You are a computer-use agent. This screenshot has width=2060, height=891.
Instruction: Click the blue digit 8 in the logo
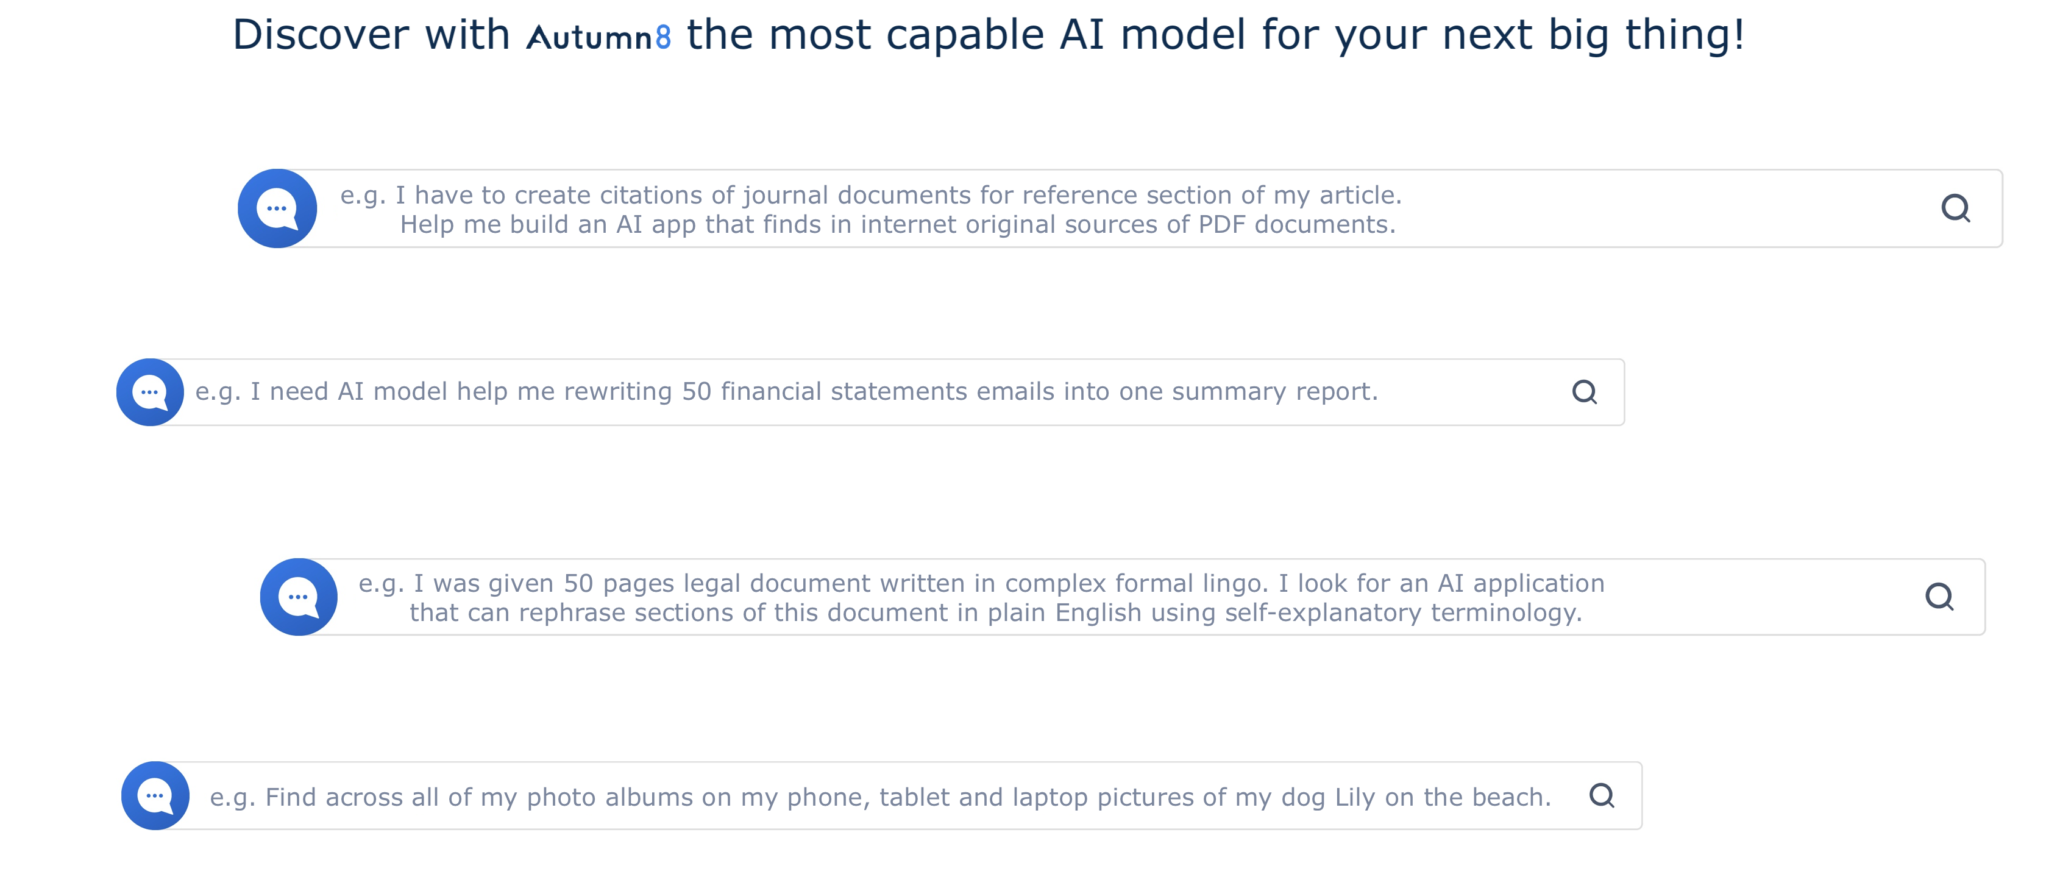tap(663, 37)
